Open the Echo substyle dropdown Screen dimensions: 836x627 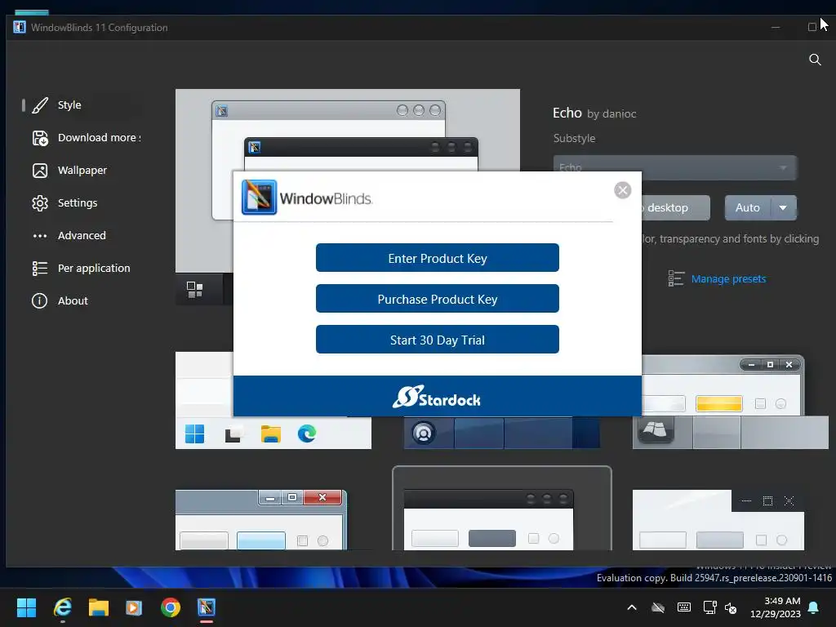[674, 168]
